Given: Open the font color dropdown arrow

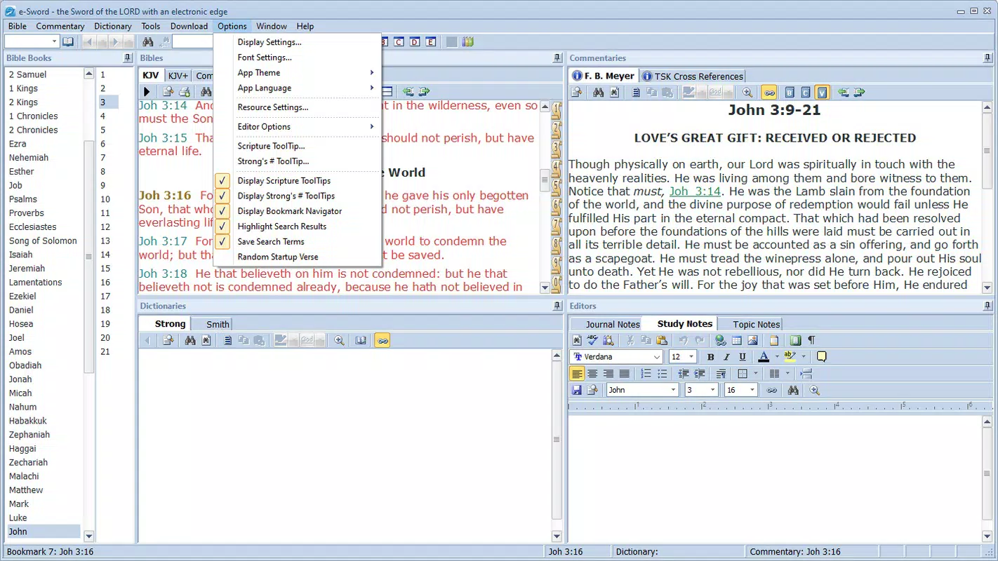Looking at the screenshot, I should tap(777, 357).
